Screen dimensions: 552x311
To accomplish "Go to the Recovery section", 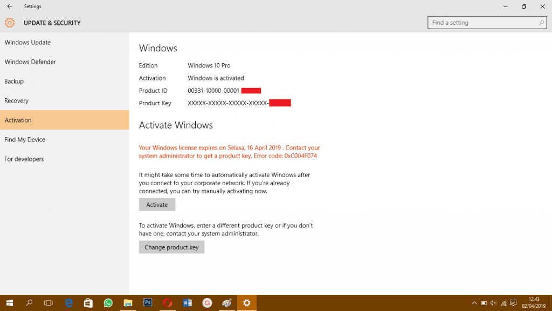I will point(65,100).
